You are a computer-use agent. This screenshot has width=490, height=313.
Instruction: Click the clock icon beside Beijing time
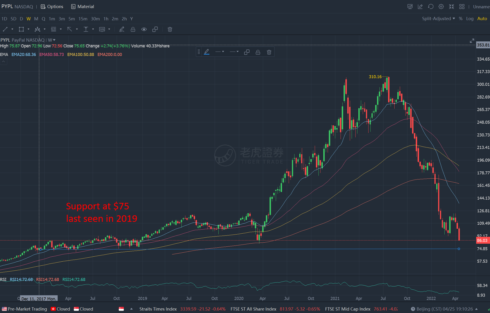click(413, 309)
